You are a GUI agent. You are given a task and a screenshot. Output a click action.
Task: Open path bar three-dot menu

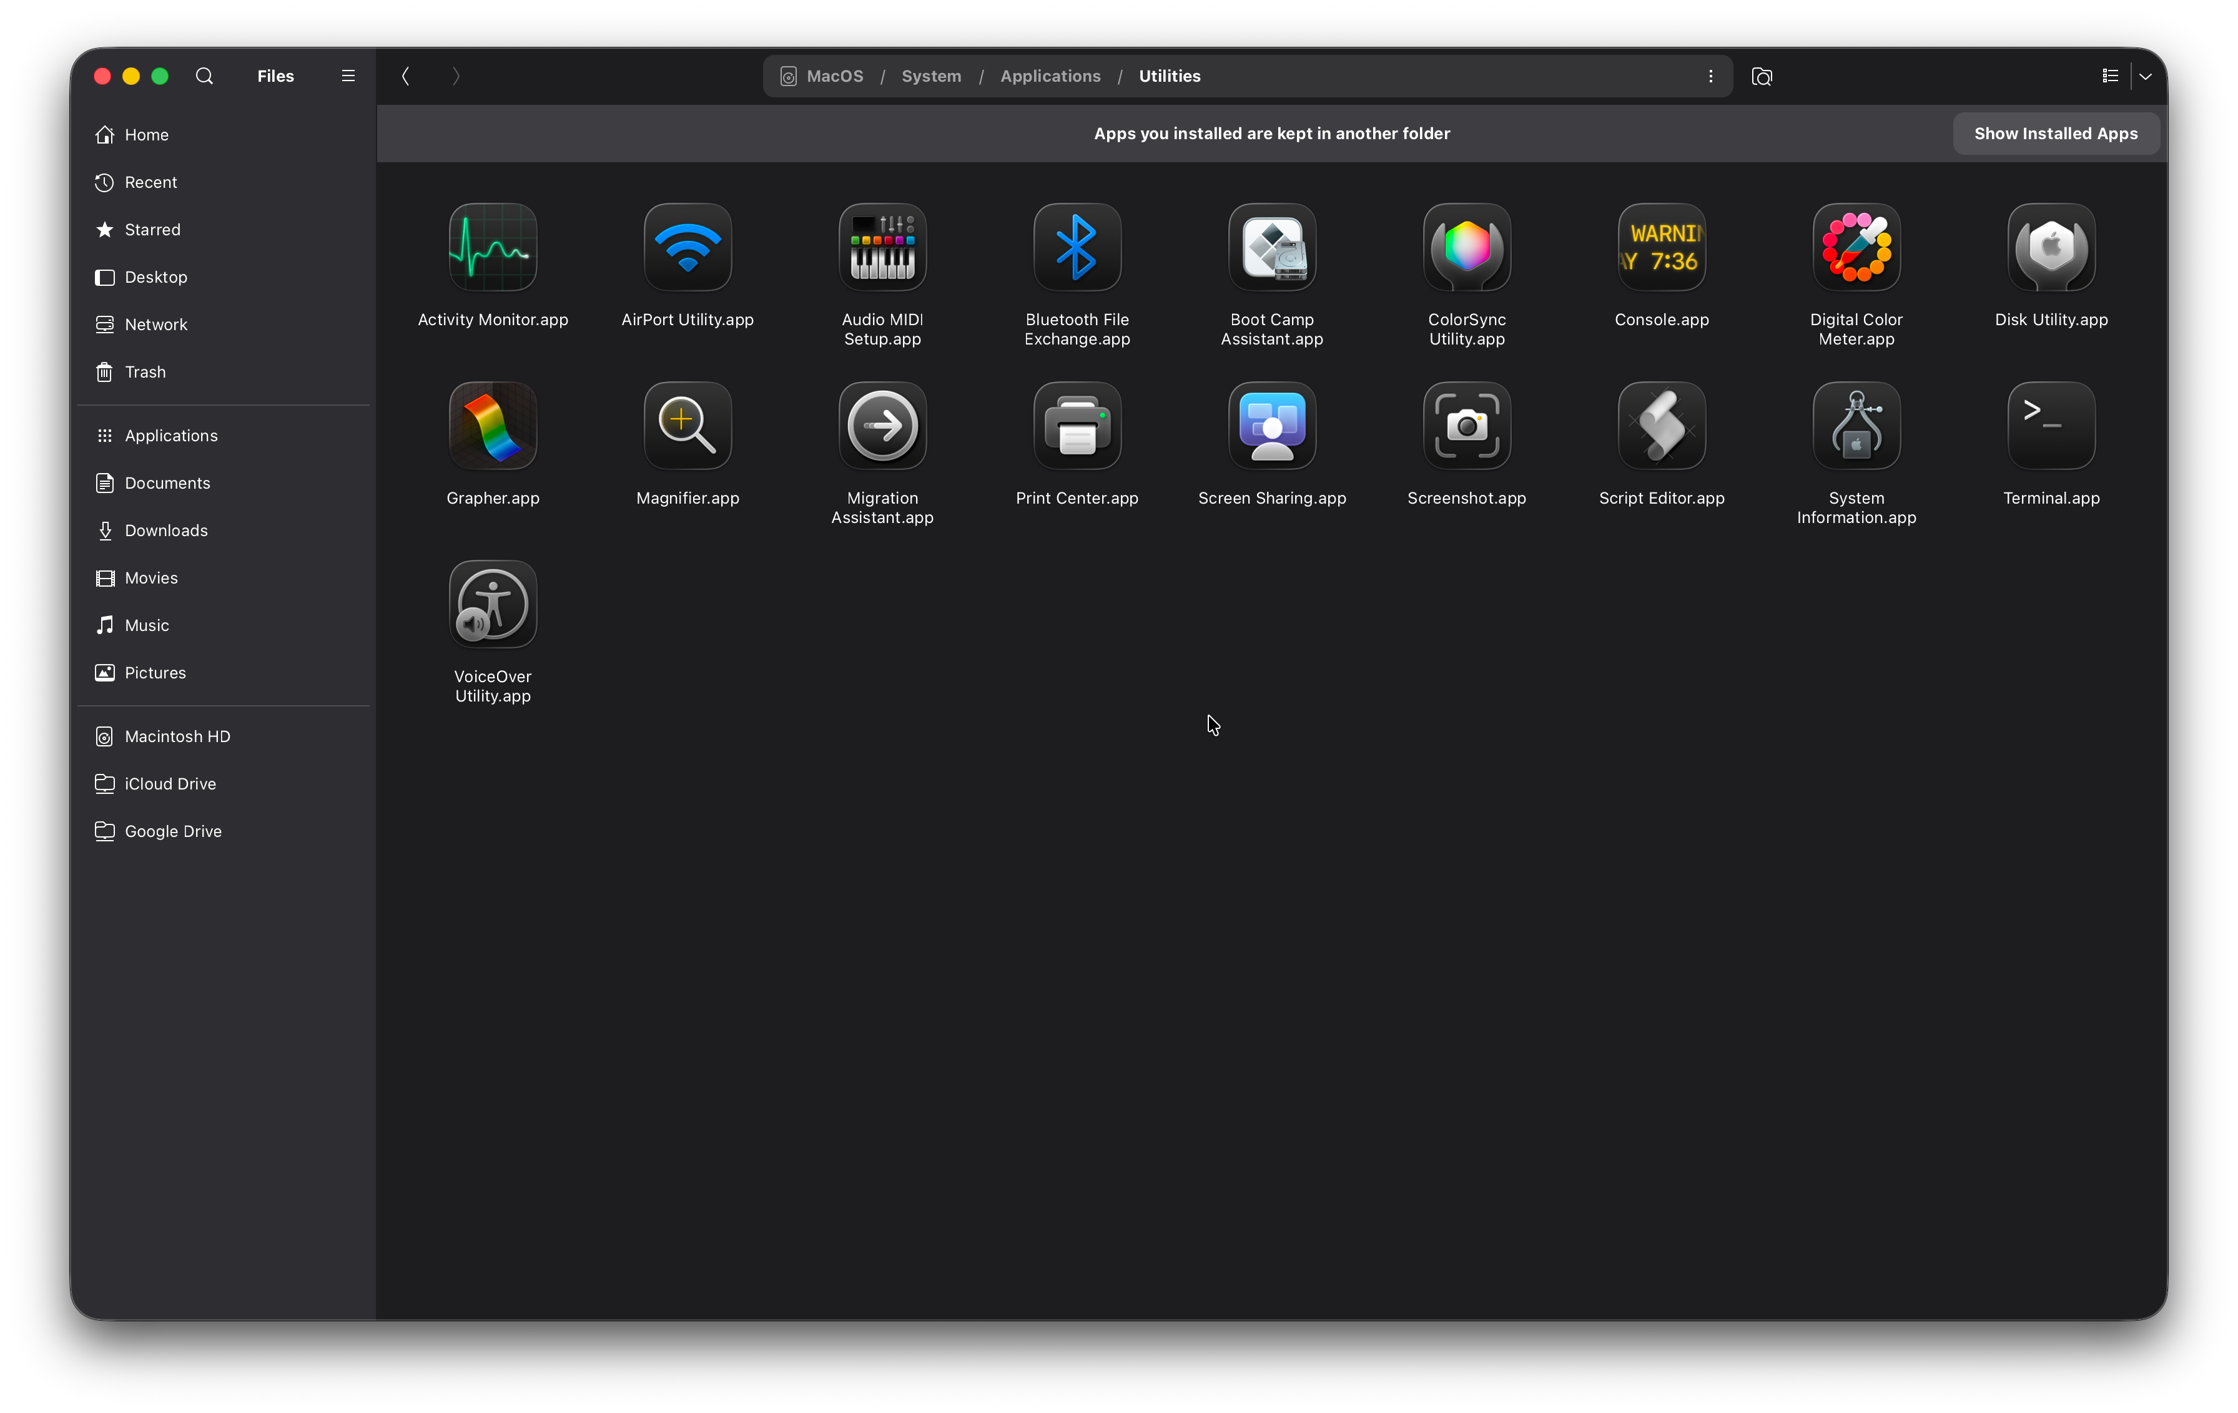click(1710, 76)
